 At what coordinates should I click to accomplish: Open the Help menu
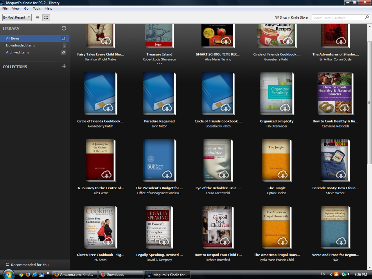pos(49,8)
